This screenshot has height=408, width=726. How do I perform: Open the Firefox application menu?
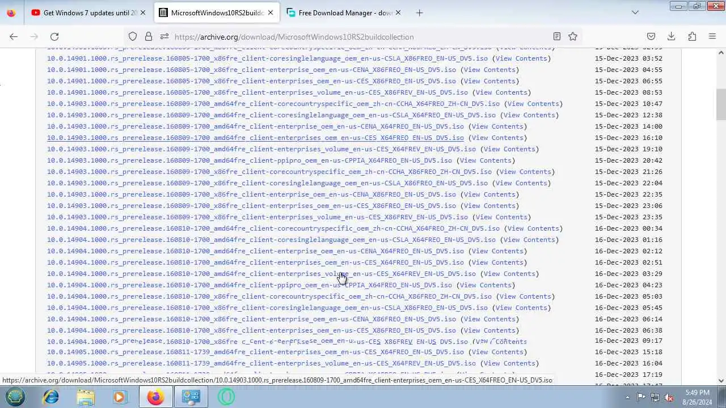[712, 36]
